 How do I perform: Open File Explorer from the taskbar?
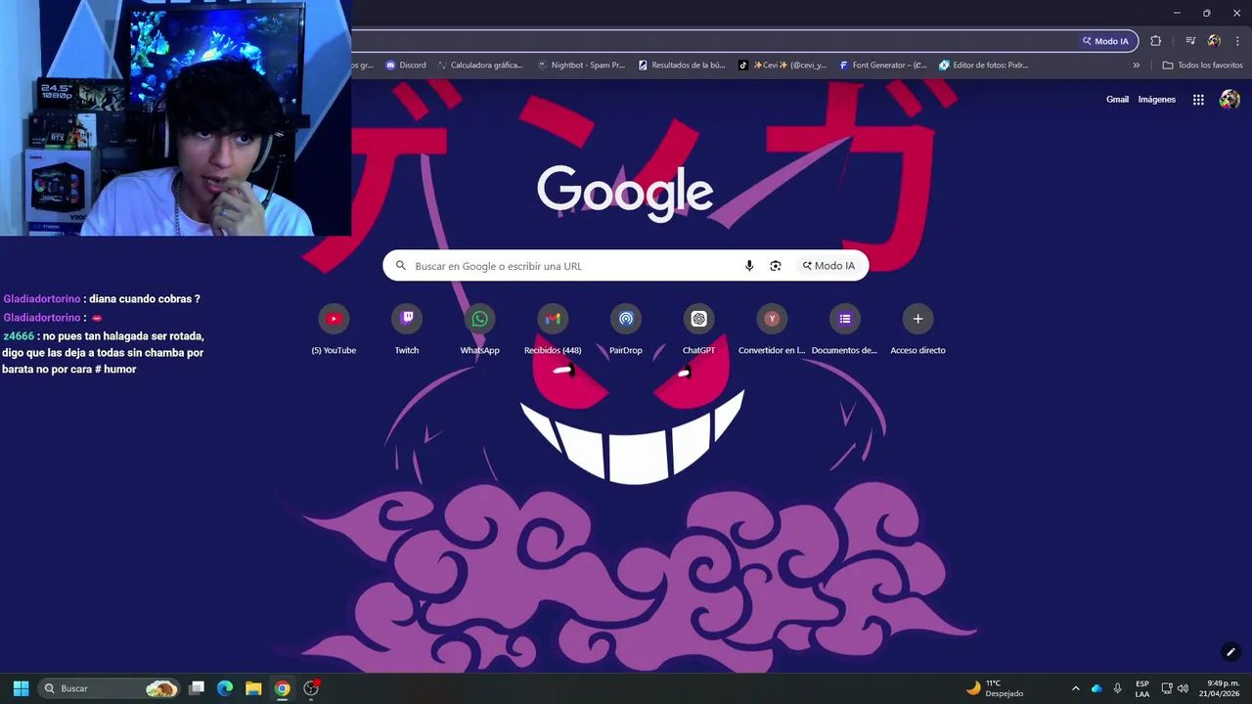click(x=253, y=688)
